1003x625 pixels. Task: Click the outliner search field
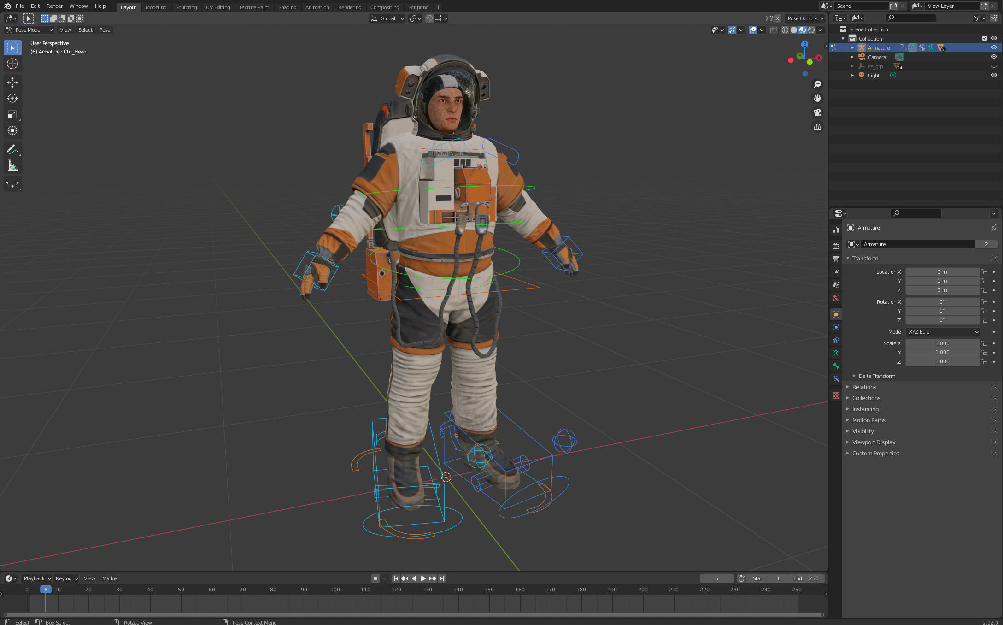click(x=911, y=18)
